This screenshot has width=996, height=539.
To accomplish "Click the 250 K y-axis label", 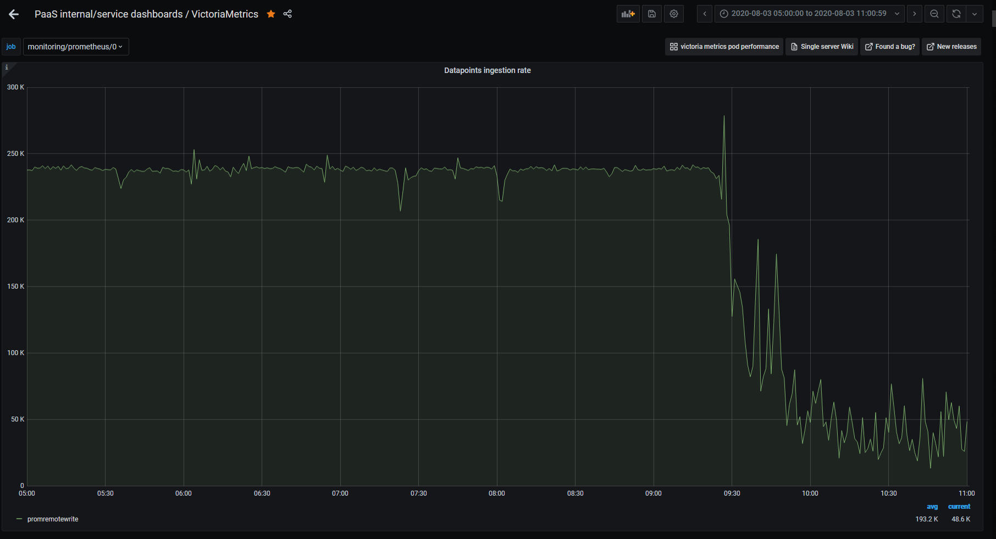I will [15, 154].
